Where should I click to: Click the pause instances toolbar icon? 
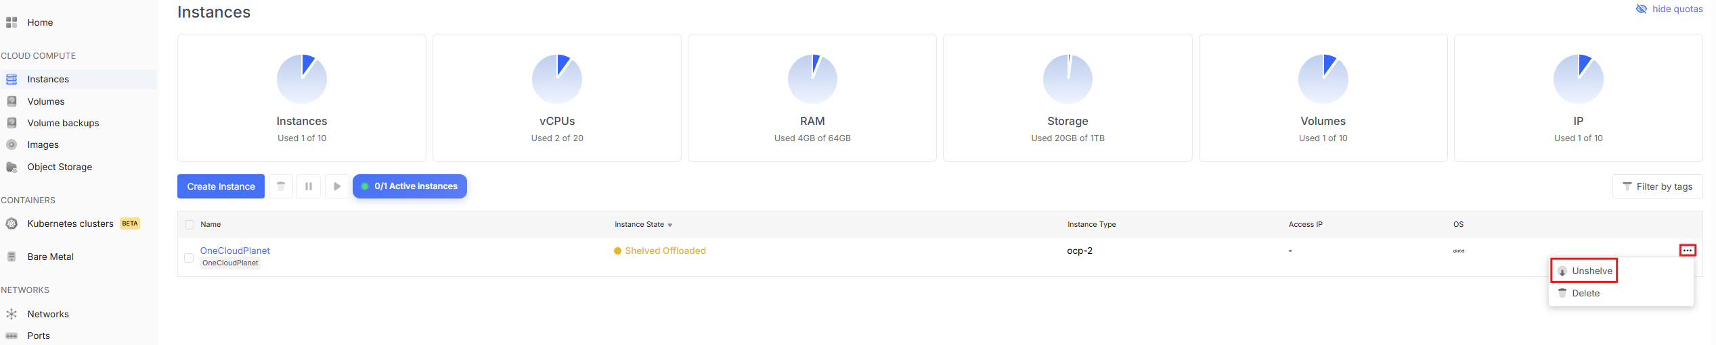(x=309, y=186)
